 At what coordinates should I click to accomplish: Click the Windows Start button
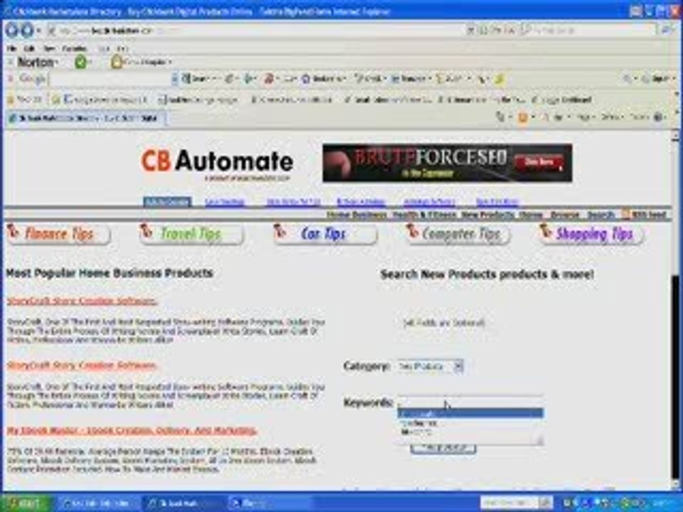[27, 503]
